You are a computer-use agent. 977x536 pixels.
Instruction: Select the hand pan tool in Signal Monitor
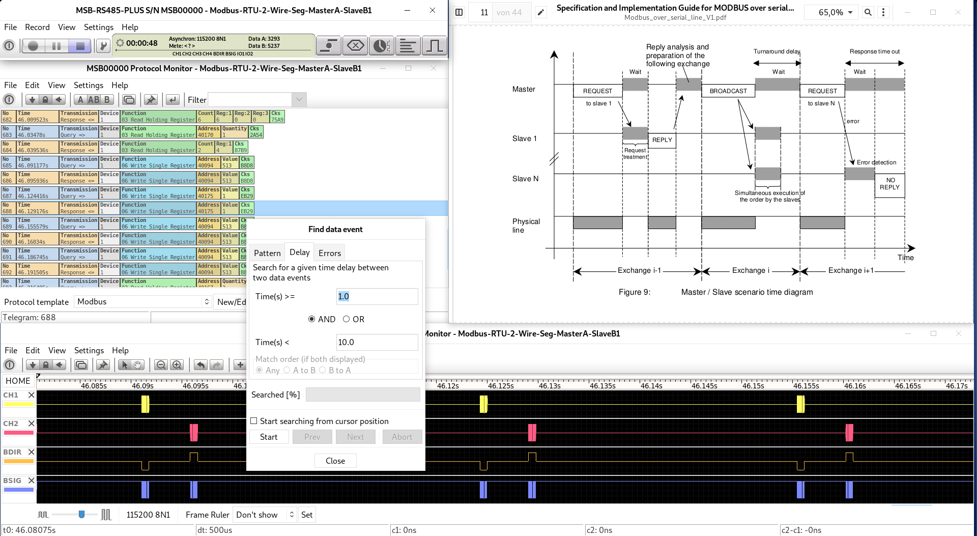tap(138, 365)
